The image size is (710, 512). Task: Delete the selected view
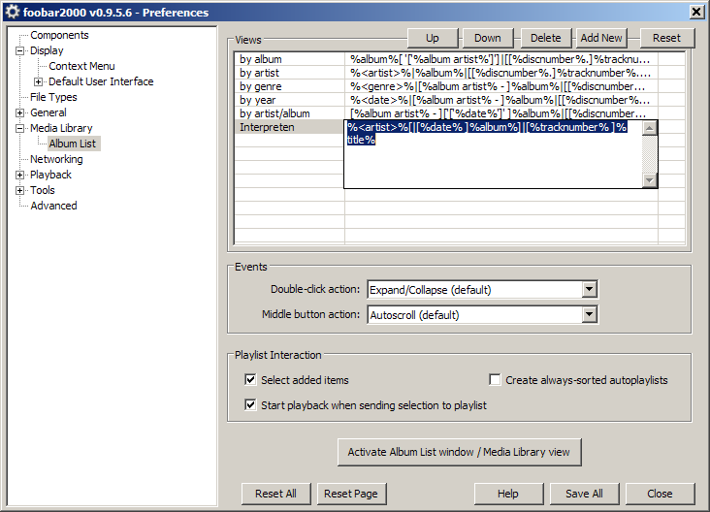click(546, 38)
